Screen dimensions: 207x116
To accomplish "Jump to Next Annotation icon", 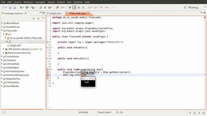I will (89, 7).
